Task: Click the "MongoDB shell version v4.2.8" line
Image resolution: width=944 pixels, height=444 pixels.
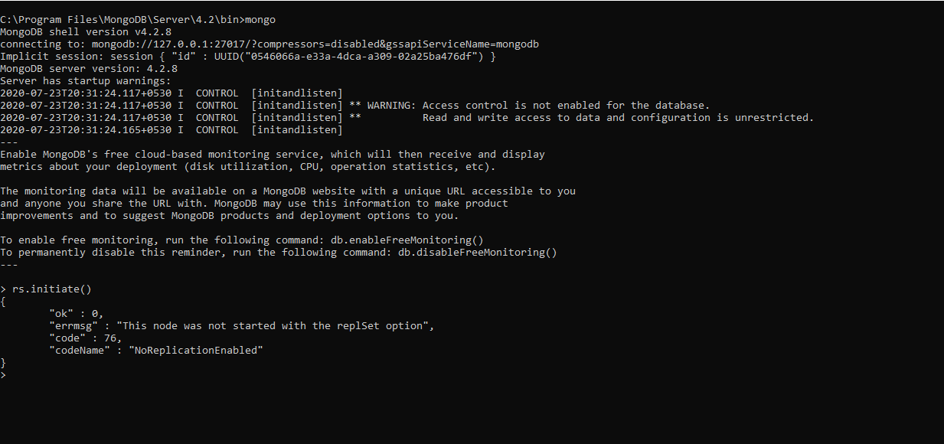Action: pos(86,31)
